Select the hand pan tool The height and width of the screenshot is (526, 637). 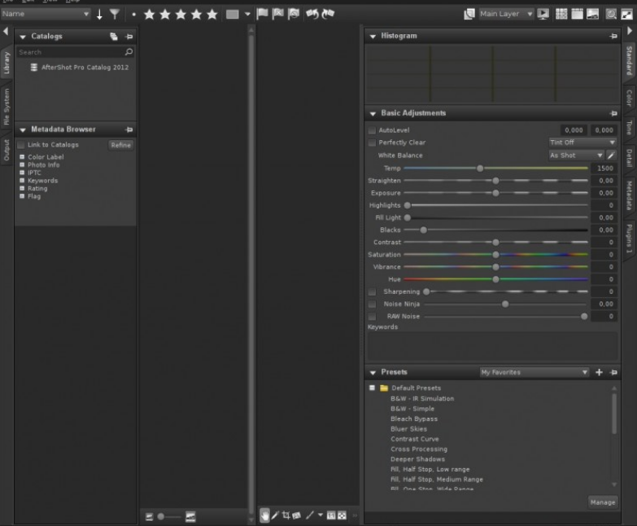(264, 515)
